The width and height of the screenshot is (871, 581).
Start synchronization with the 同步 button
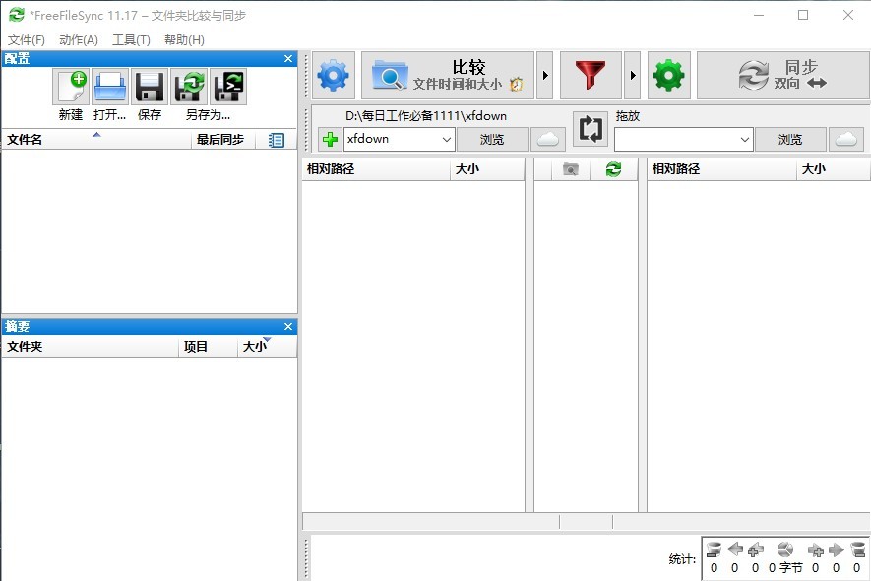click(x=782, y=76)
